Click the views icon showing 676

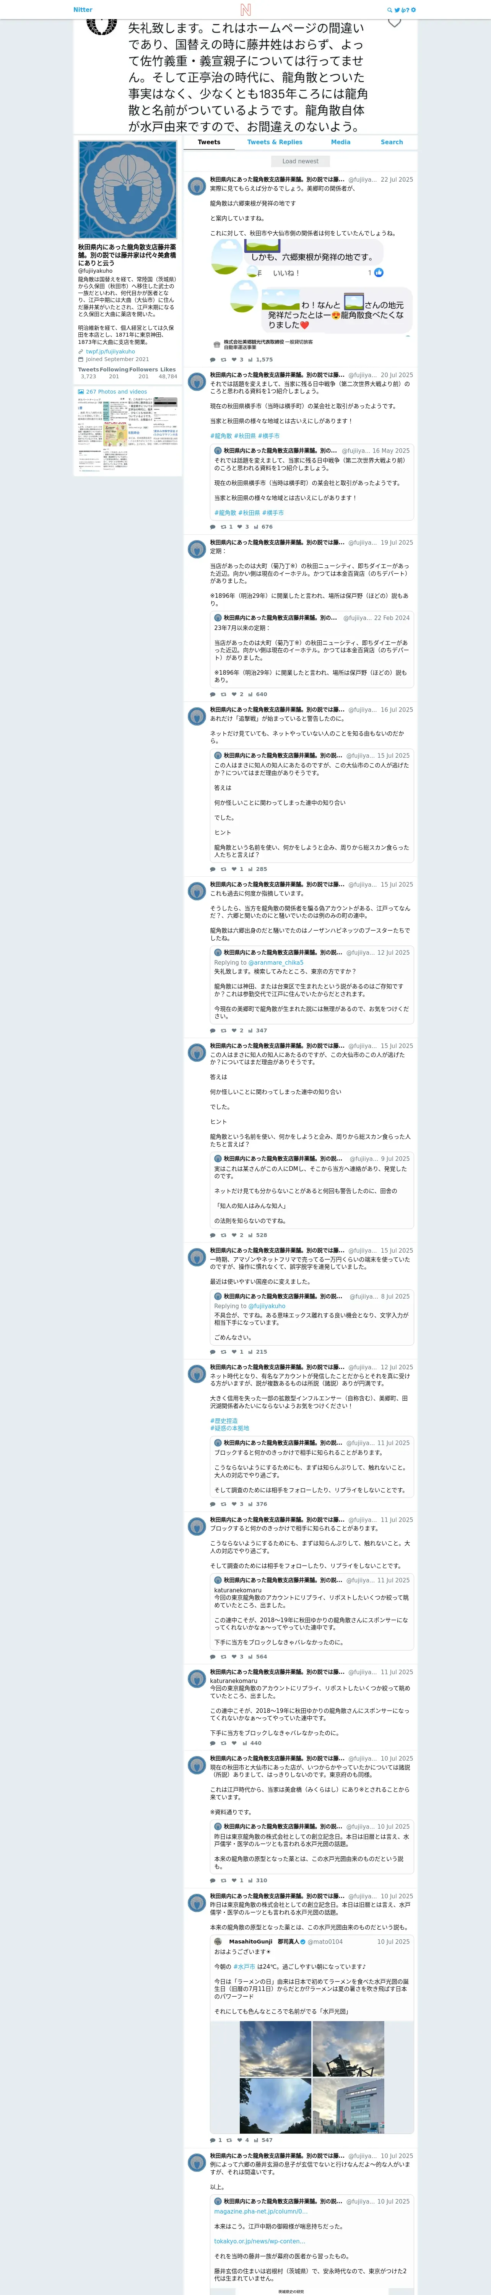(256, 527)
